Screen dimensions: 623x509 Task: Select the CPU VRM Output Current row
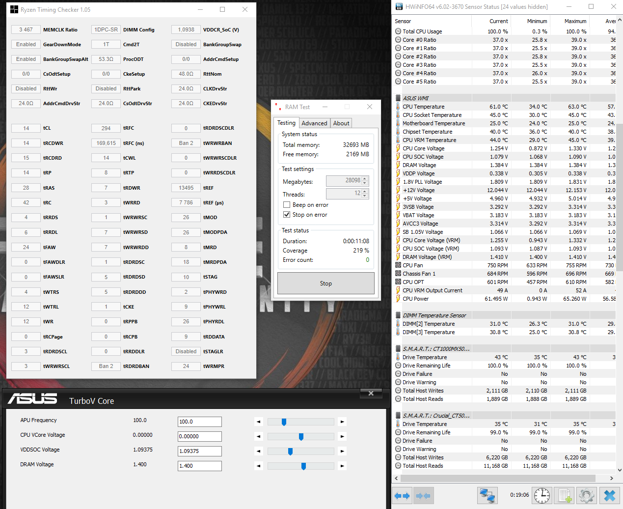coord(504,290)
